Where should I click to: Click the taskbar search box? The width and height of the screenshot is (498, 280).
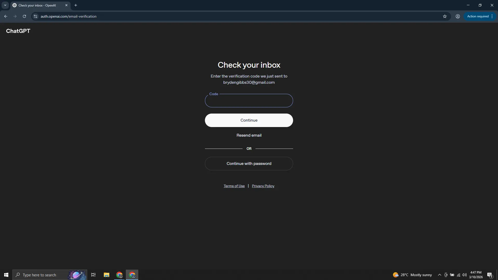click(x=50, y=275)
